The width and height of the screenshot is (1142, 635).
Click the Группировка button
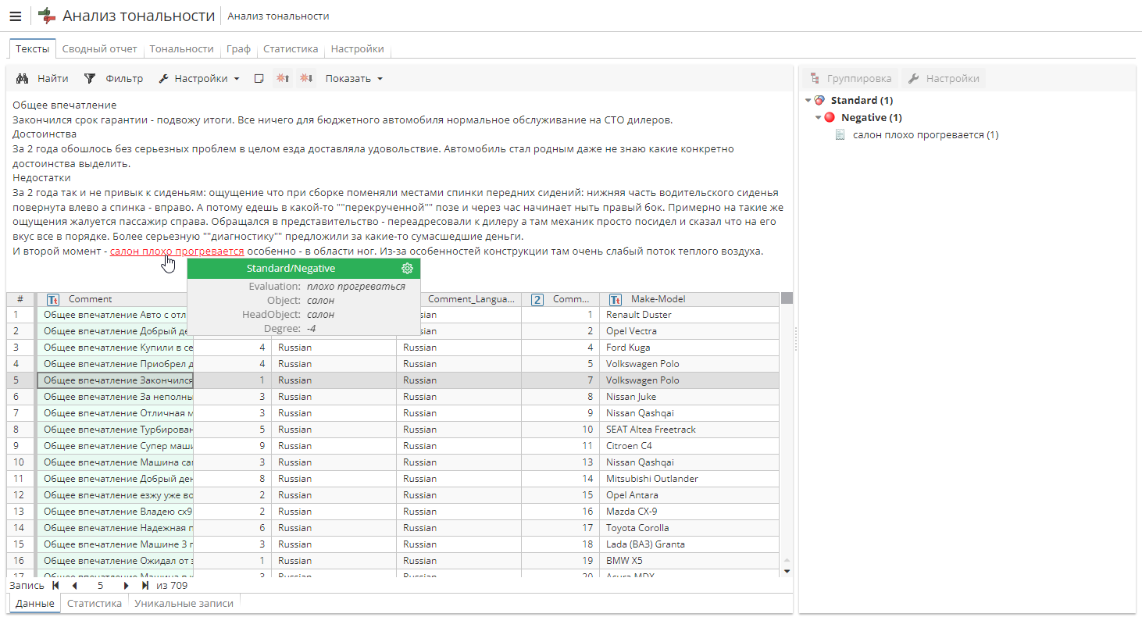pos(851,78)
